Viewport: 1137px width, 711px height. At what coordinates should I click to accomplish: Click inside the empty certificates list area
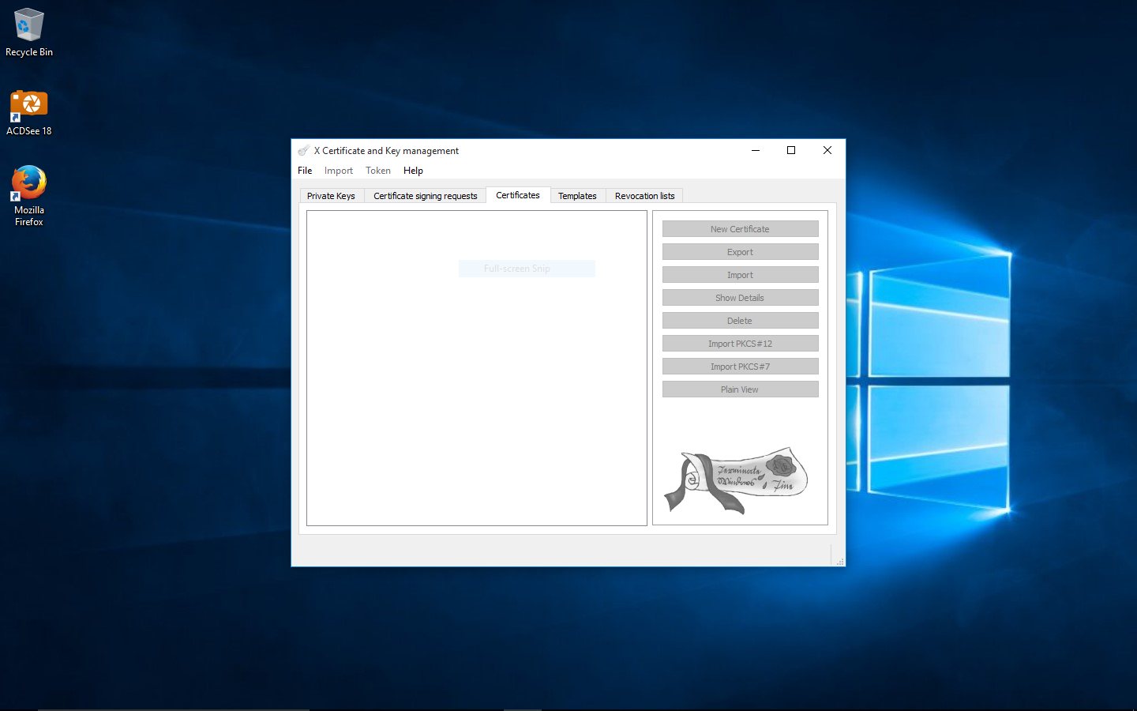pos(476,395)
